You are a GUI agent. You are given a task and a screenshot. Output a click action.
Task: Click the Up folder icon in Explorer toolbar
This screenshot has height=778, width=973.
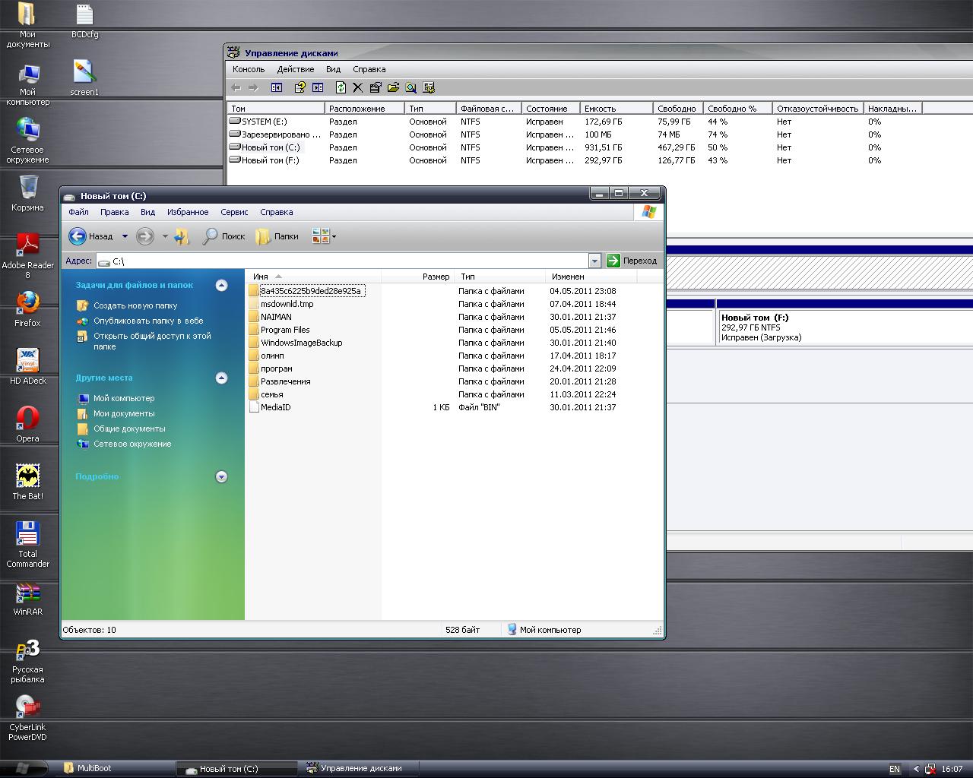(182, 237)
